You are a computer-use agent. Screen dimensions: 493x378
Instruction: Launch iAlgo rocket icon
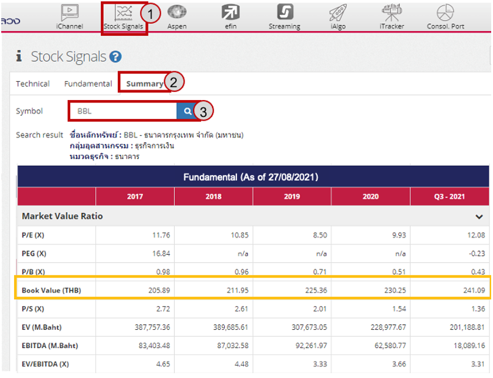tap(338, 12)
